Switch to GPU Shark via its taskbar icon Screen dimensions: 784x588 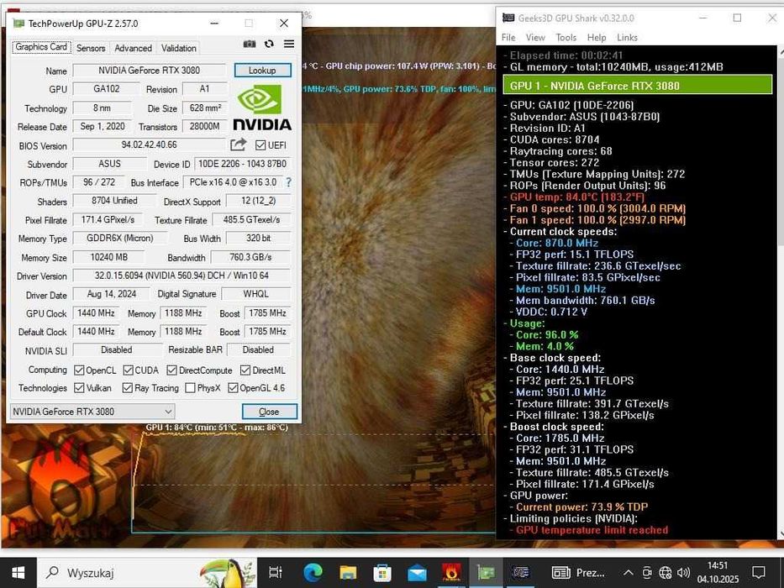click(x=520, y=573)
